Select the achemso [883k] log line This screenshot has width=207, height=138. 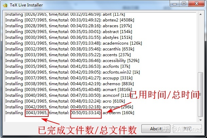point(70,84)
